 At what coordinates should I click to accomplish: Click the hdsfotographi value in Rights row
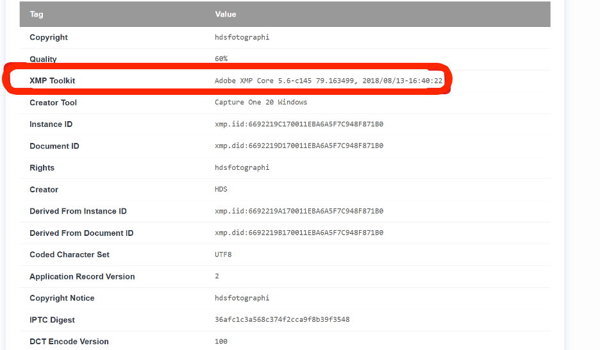[242, 168]
